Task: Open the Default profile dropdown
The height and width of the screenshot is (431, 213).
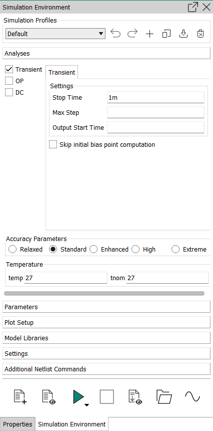Action: point(55,34)
